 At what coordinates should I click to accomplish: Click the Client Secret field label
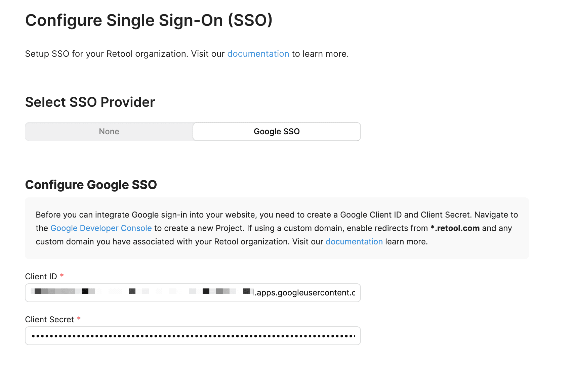(49, 320)
